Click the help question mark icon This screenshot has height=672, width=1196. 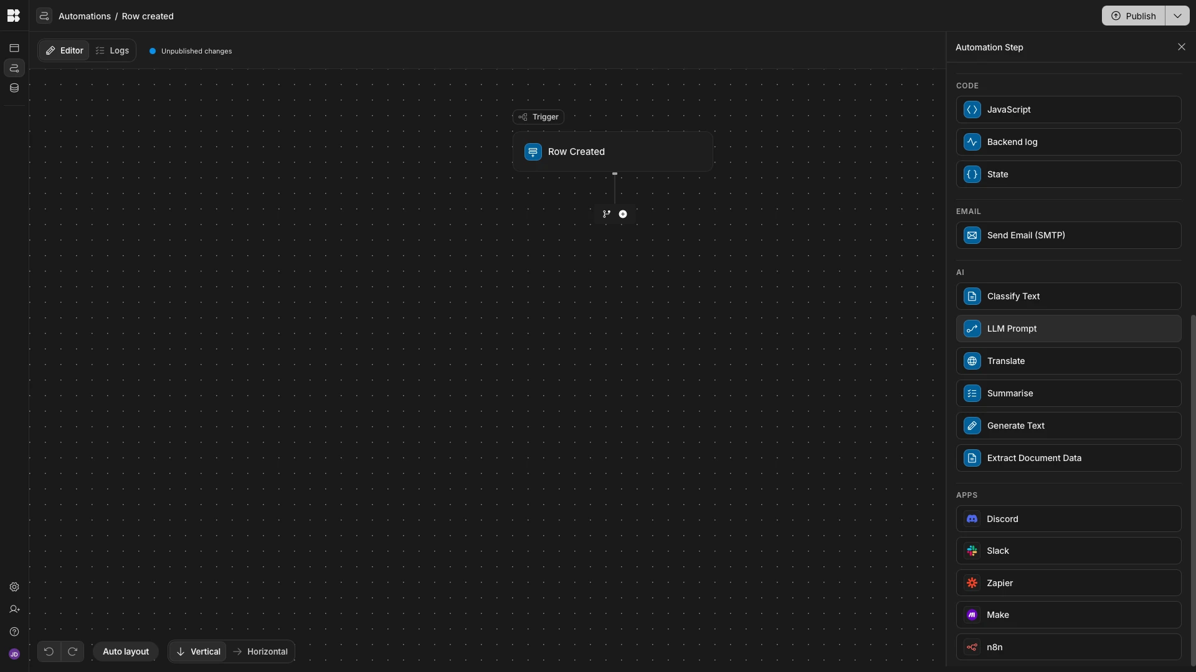(14, 632)
